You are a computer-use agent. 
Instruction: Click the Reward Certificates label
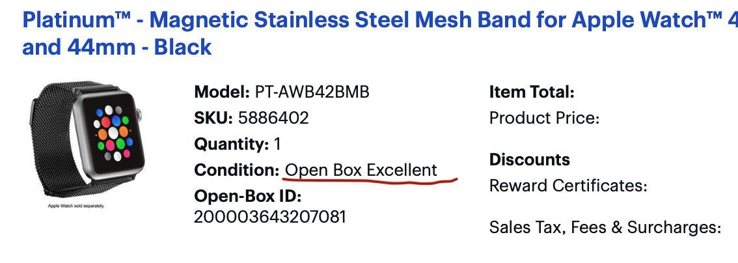pos(568,186)
